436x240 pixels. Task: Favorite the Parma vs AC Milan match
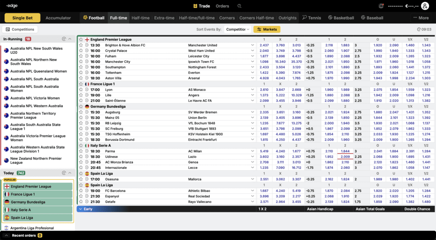click(x=81, y=151)
